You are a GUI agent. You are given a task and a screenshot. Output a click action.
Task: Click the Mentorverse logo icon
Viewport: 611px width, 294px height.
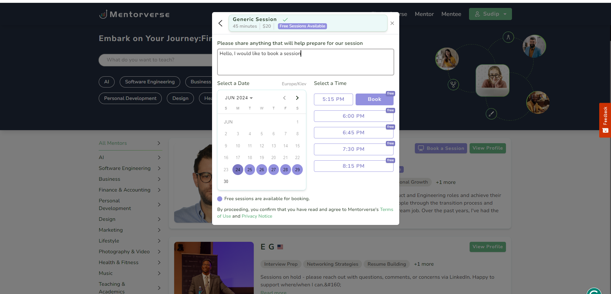click(x=103, y=14)
